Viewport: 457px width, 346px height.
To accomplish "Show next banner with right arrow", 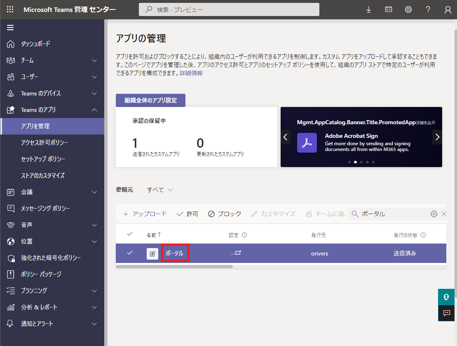I will click(x=437, y=137).
